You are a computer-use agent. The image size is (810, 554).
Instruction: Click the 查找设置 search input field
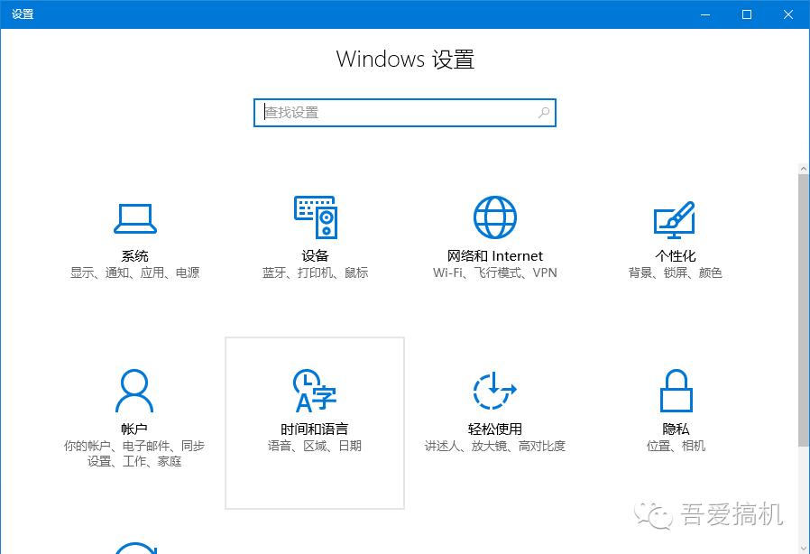point(388,112)
